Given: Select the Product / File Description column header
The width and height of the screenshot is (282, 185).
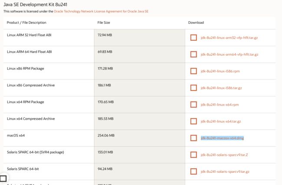Looking at the screenshot, I should pos(26,22).
